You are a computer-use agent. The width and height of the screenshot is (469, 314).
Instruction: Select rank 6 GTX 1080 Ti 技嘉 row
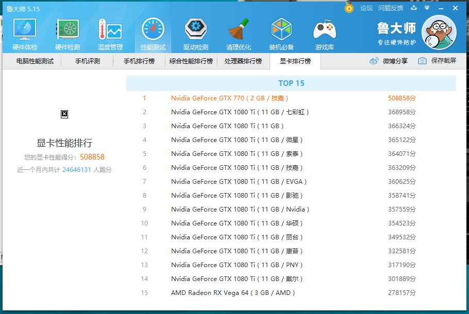coord(291,168)
